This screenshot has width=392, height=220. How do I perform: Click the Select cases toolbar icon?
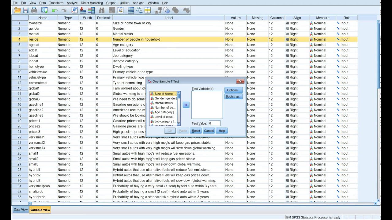(148, 10)
